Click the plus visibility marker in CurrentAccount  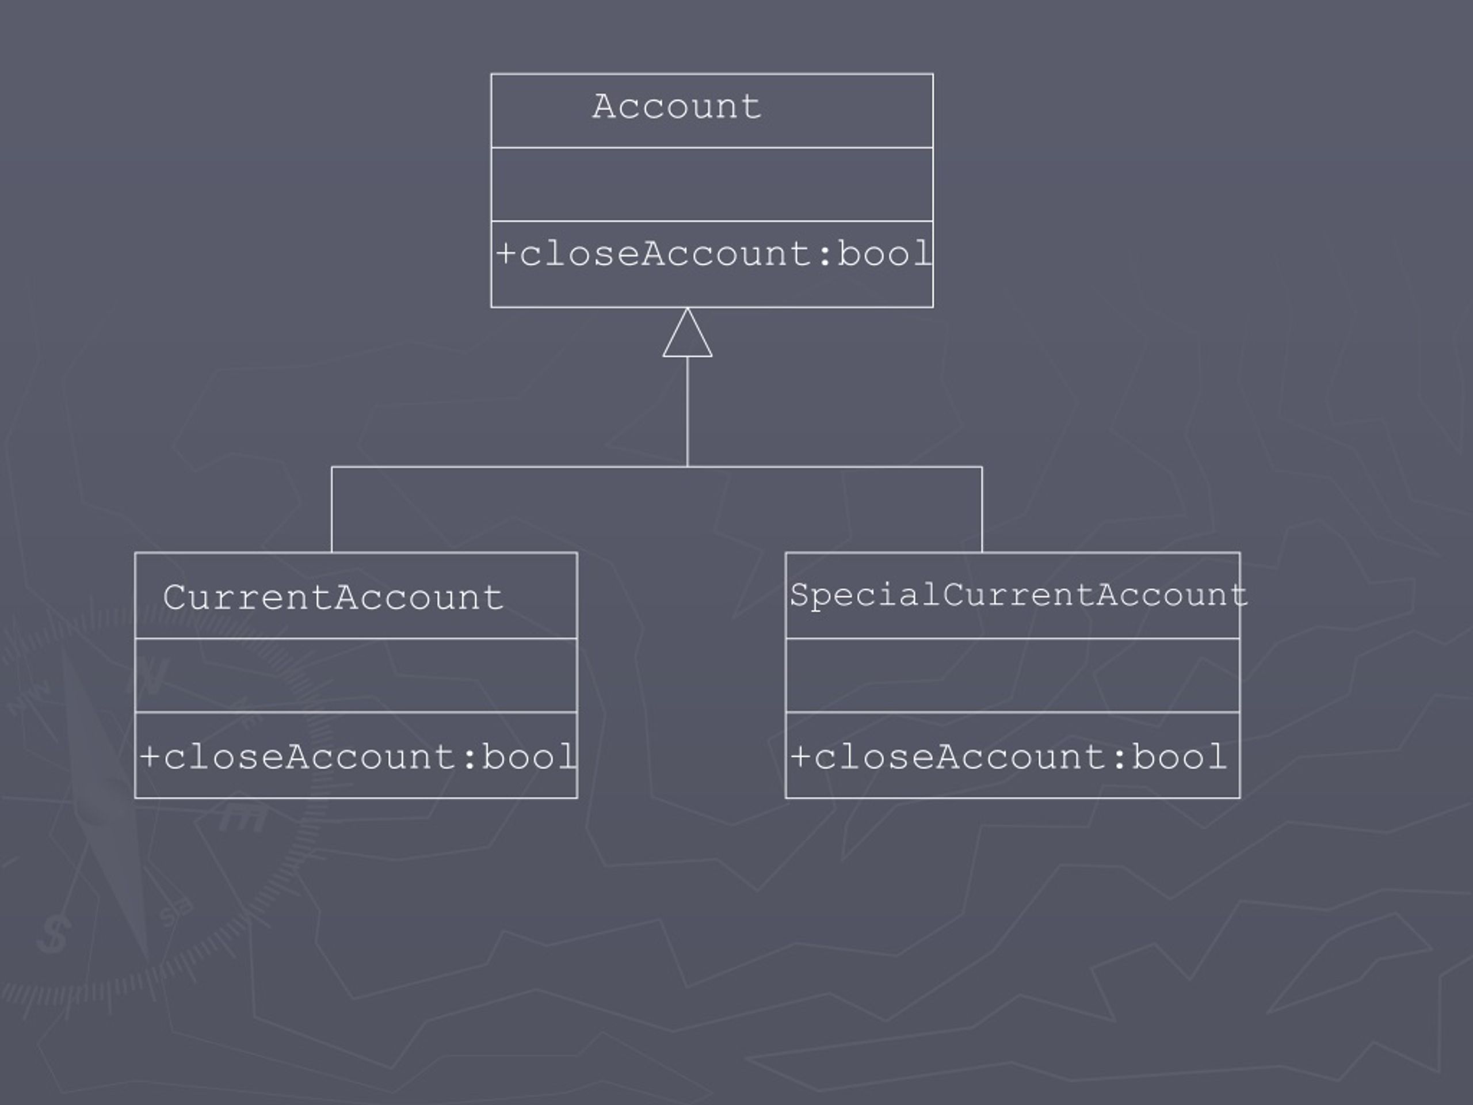pos(150,757)
